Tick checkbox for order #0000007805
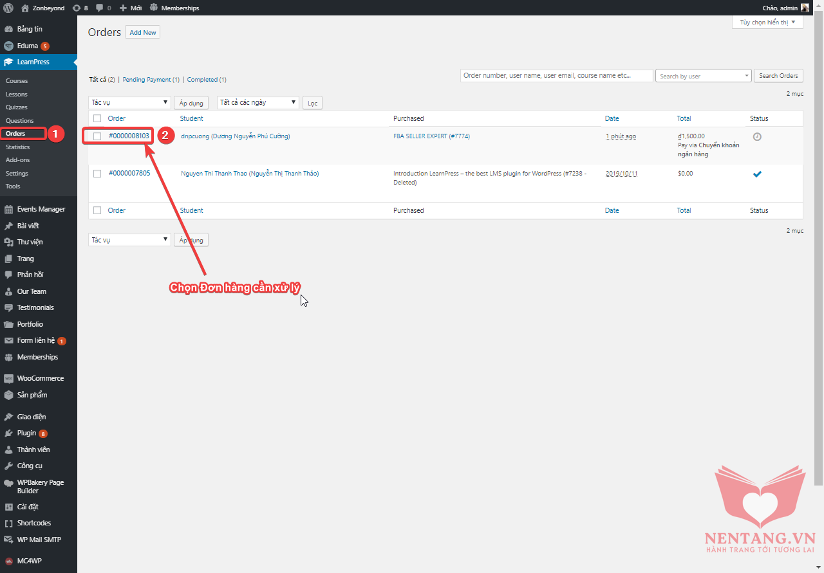Screen dimensions: 824x573 pyautogui.click(x=97, y=174)
